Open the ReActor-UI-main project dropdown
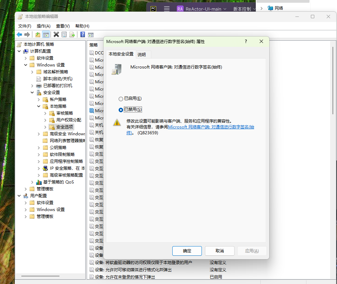337x284 pixels. [x=206, y=9]
